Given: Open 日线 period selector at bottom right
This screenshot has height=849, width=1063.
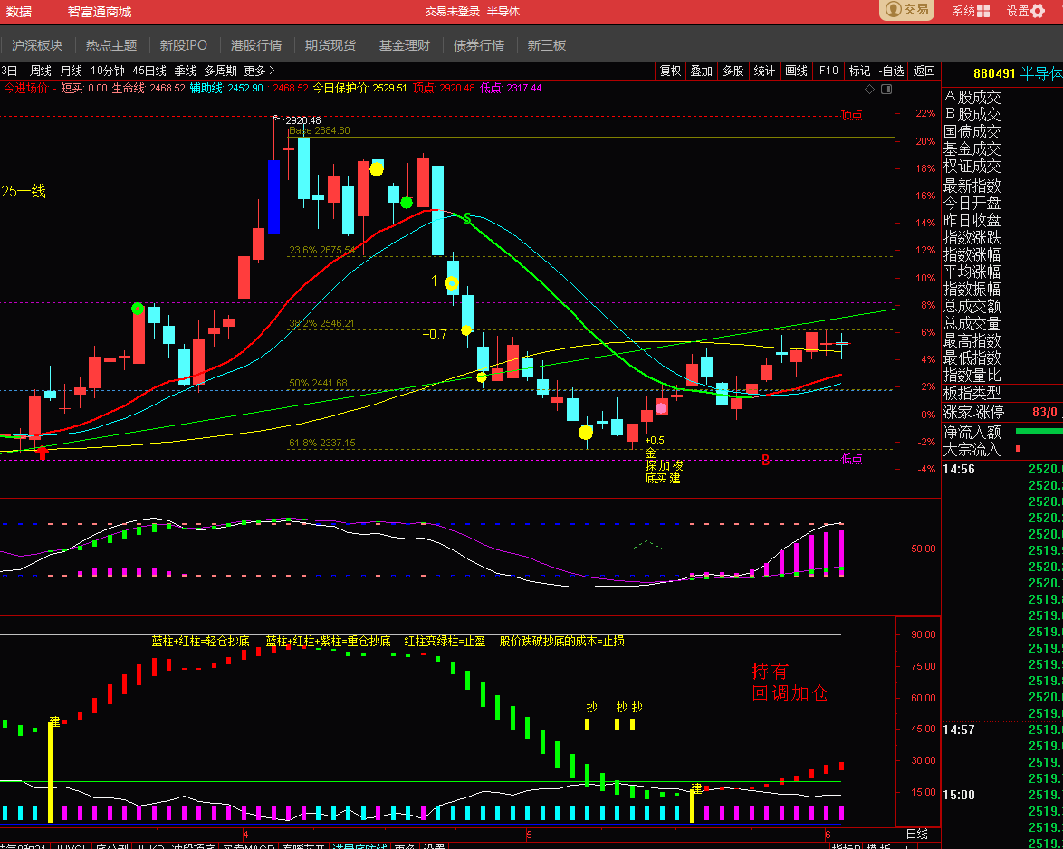Looking at the screenshot, I should click(x=917, y=835).
